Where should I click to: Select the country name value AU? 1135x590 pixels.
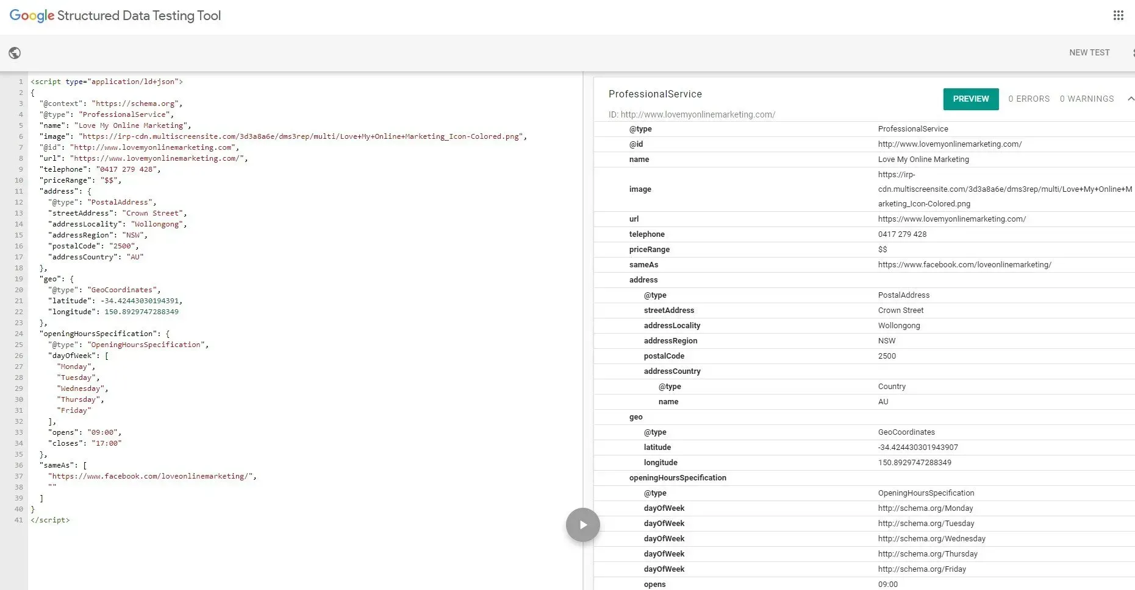click(883, 402)
